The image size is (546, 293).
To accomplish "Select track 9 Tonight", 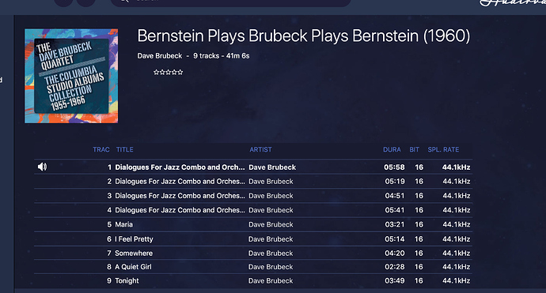I will [253, 281].
